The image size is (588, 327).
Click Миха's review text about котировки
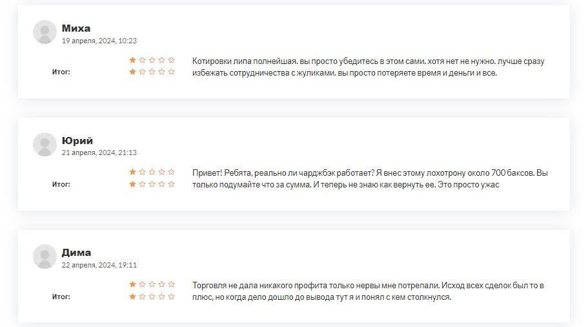(x=369, y=67)
